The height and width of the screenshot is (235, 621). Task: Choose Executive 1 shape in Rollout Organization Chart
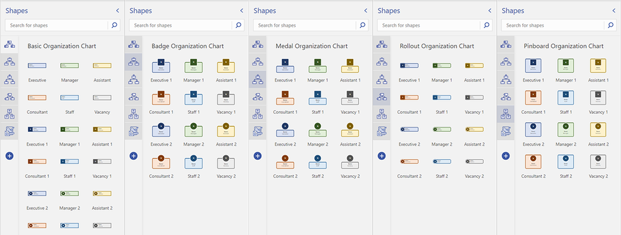(410, 65)
